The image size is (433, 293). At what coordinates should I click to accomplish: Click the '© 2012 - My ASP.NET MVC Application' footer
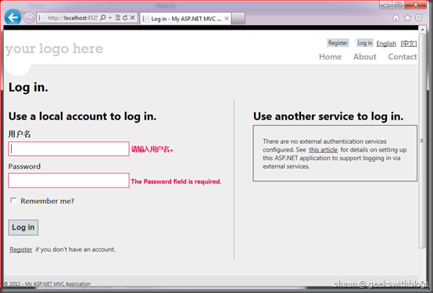tap(47, 284)
